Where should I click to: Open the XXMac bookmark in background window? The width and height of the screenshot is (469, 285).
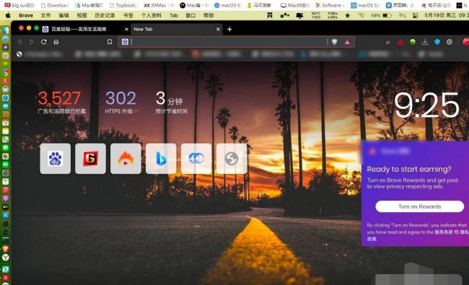pos(159,5)
